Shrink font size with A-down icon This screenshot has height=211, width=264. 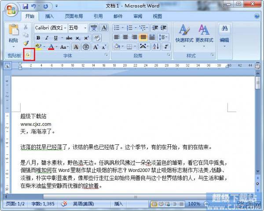pyautogui.click(x=104, y=47)
